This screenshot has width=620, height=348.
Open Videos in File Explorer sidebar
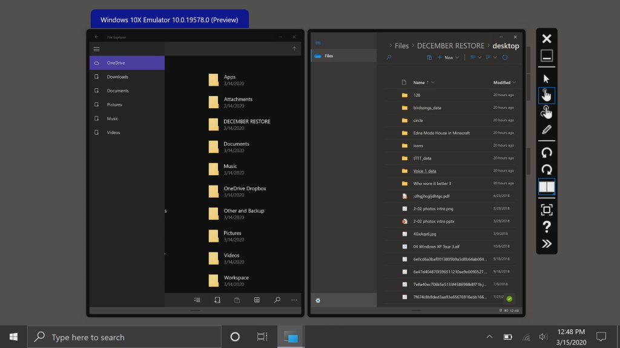tap(127, 132)
